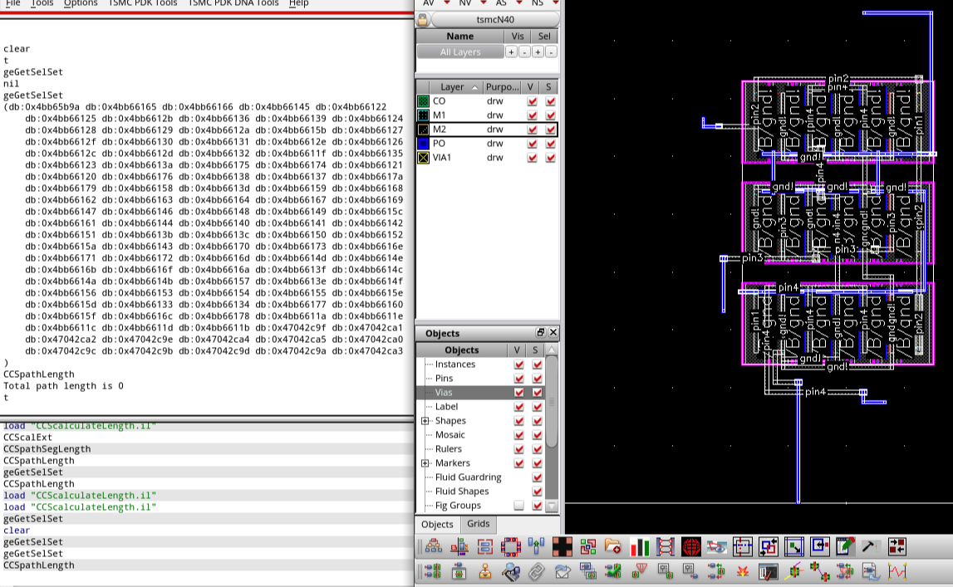Click the blue frame with green diagonal arrow icon

793,547
